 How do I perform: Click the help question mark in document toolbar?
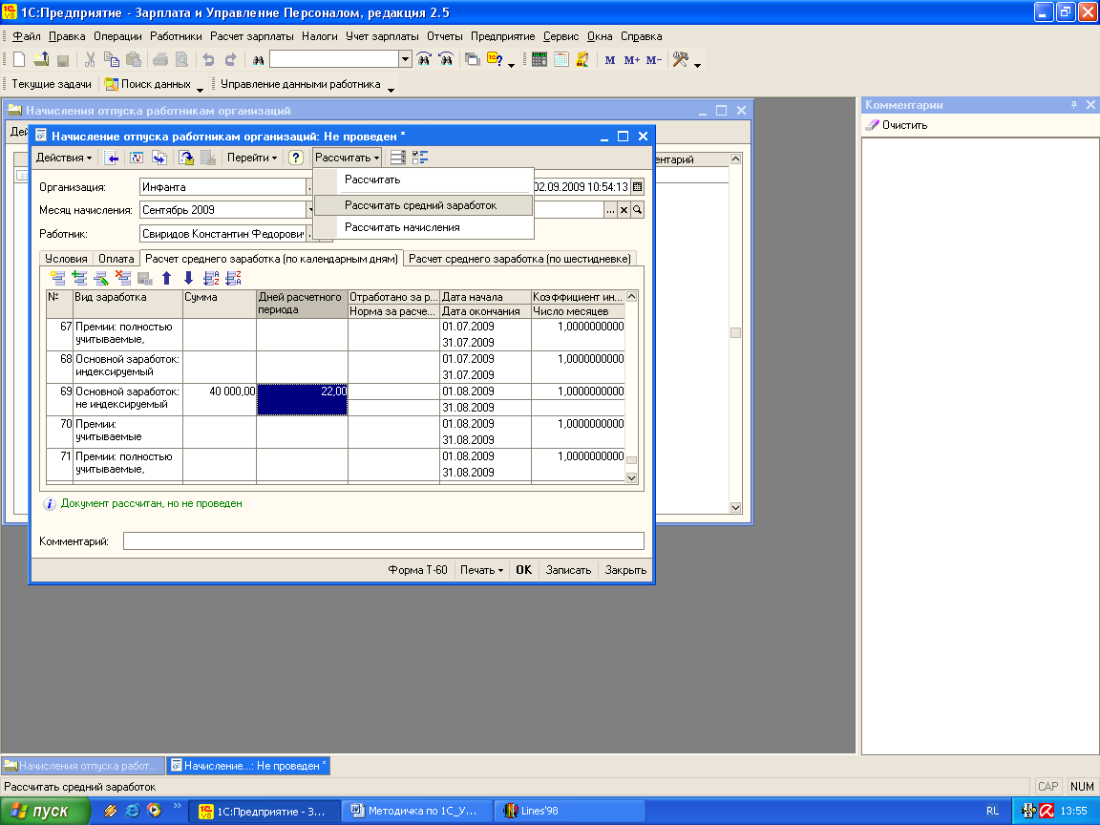click(295, 158)
